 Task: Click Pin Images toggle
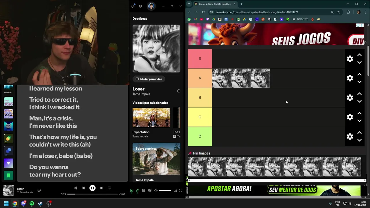coord(199,153)
